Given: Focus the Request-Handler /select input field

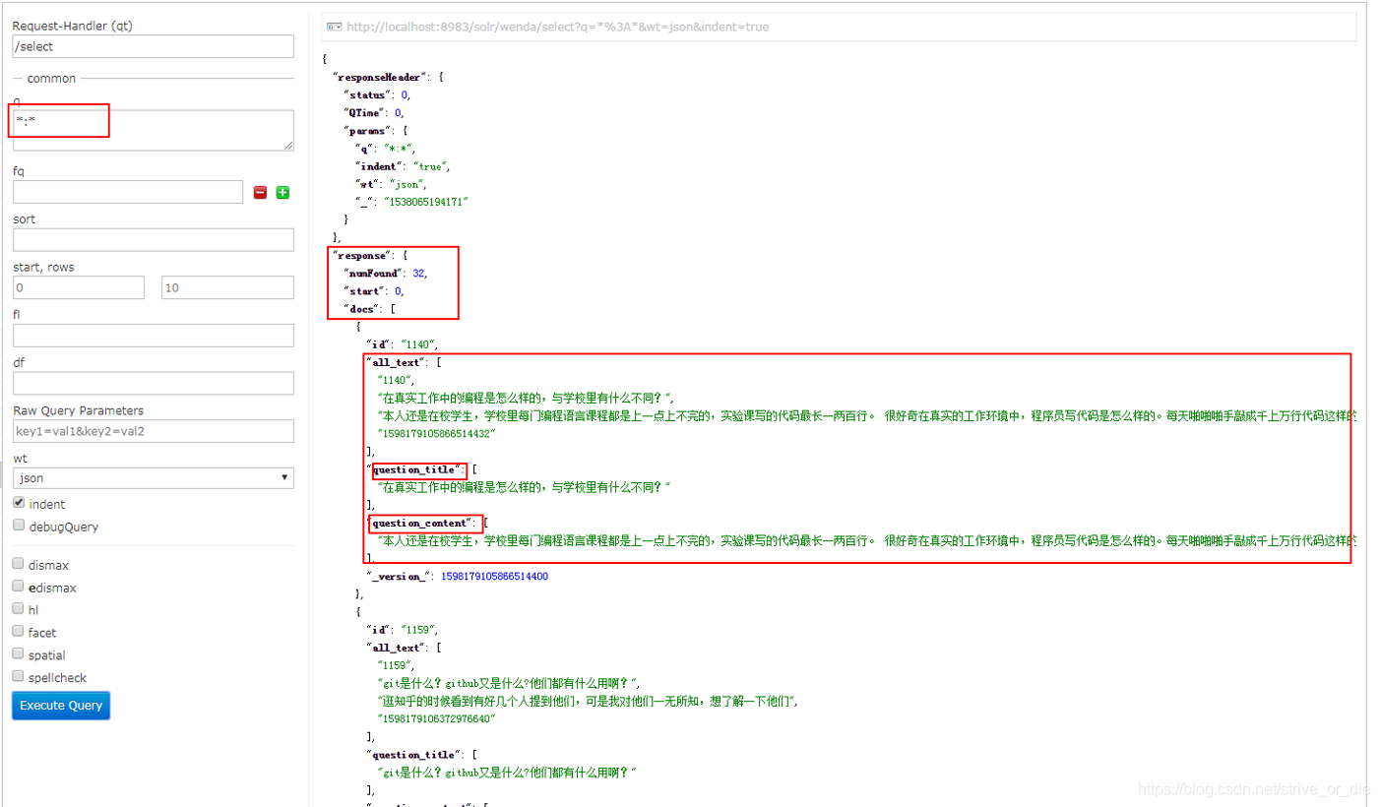Looking at the screenshot, I should [154, 46].
